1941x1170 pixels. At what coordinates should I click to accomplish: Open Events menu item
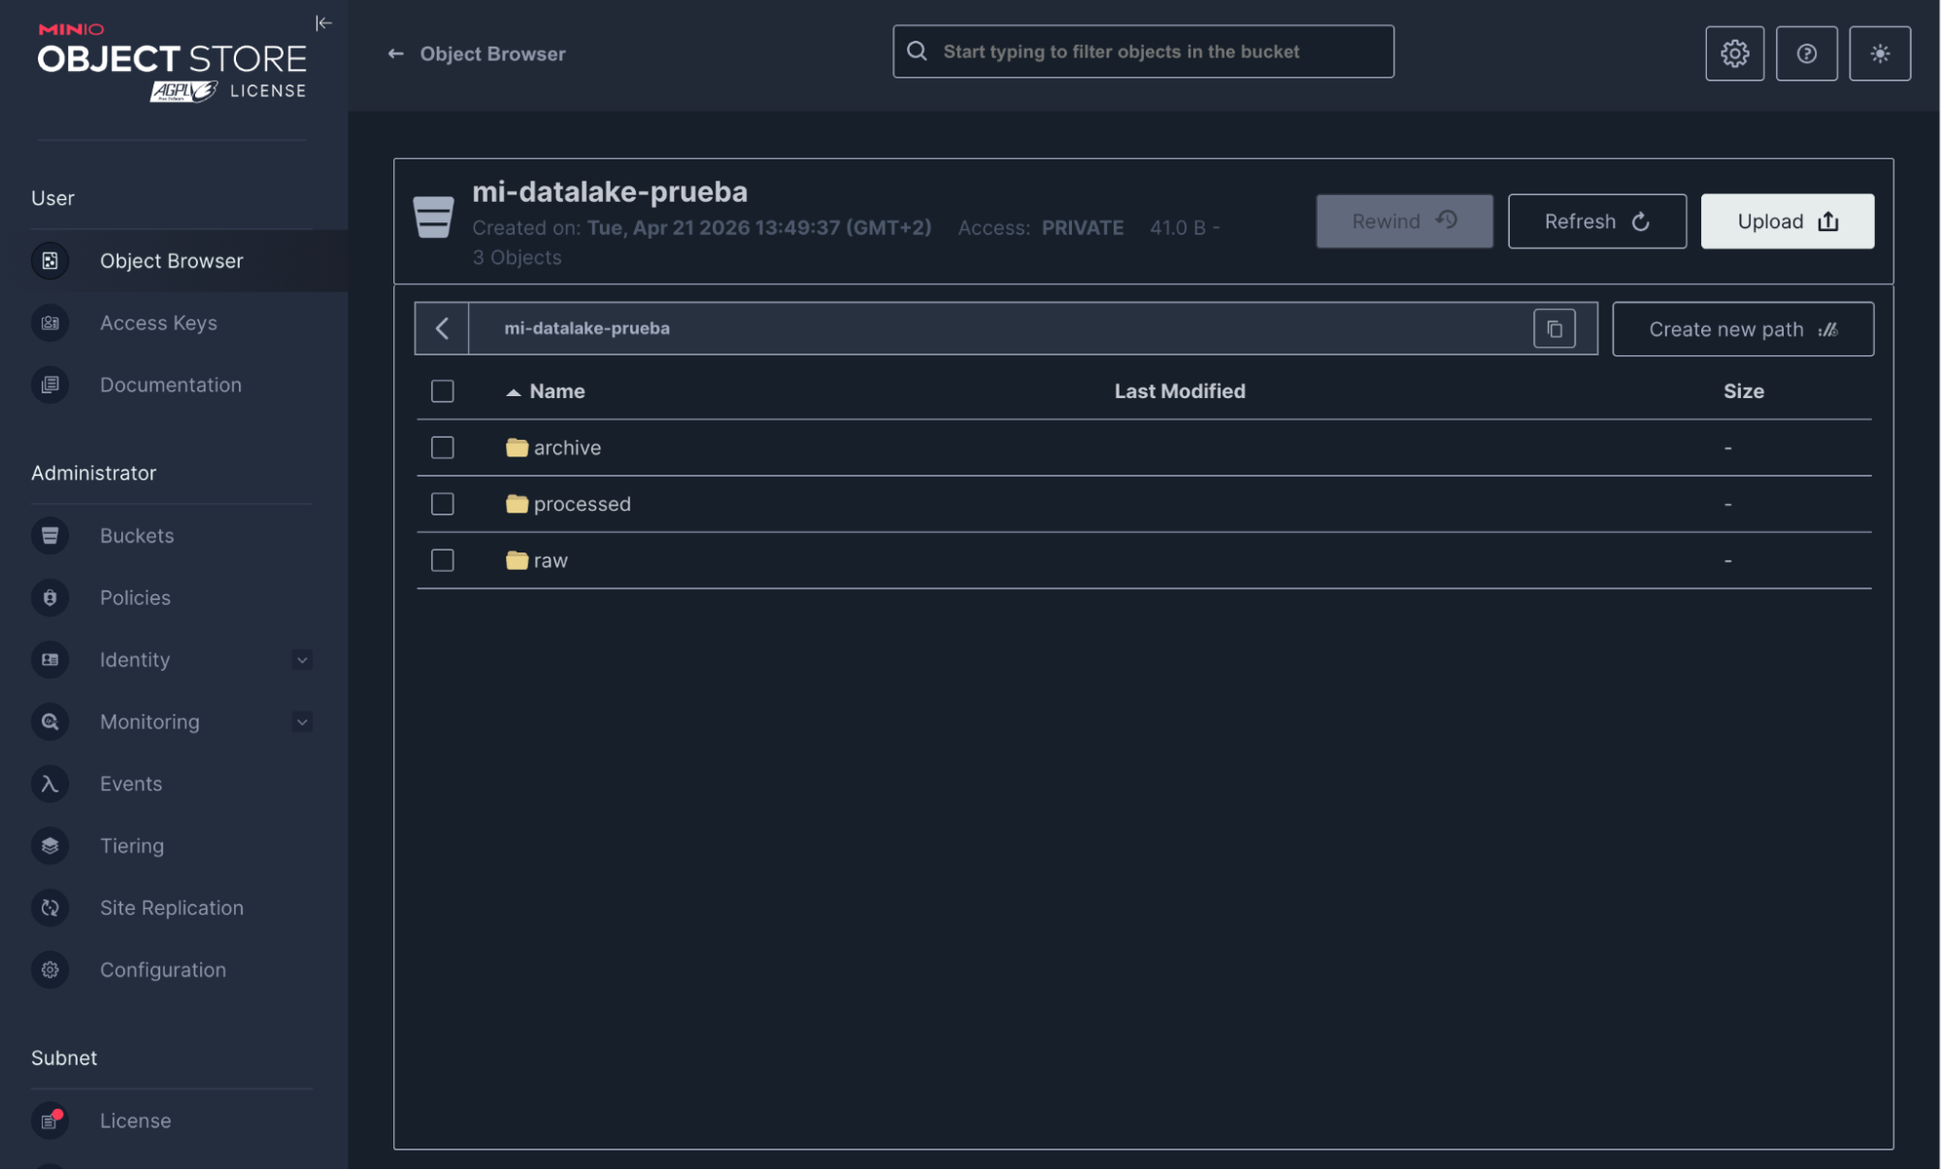pyautogui.click(x=174, y=784)
